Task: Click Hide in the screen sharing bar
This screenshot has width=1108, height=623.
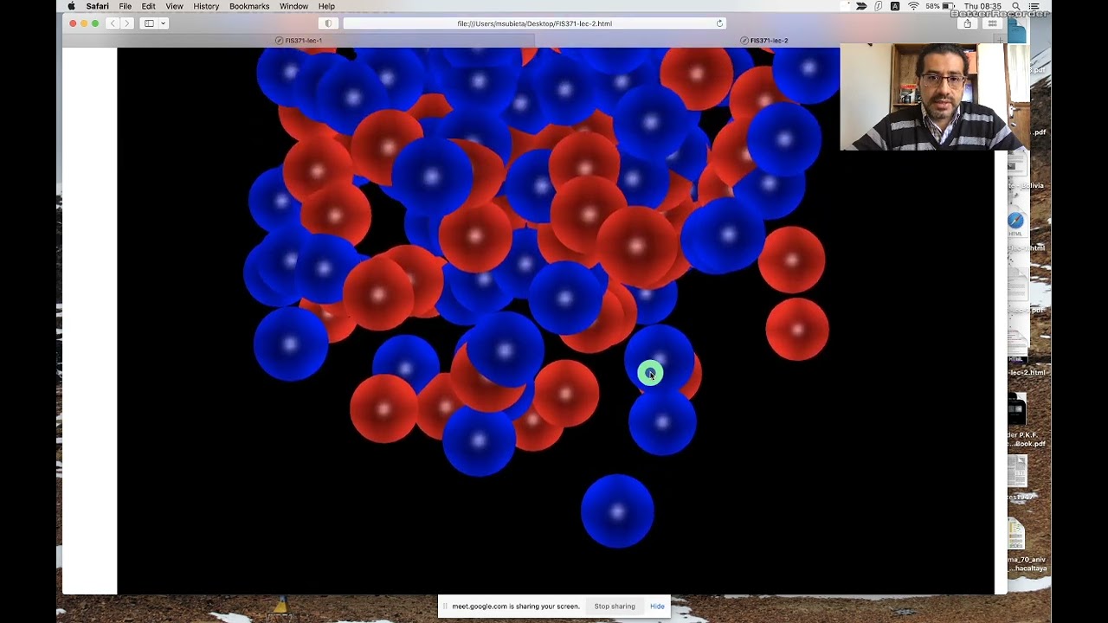Action: pyautogui.click(x=657, y=607)
